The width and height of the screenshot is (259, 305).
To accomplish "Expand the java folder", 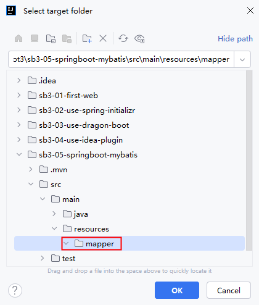I will coord(54,214).
